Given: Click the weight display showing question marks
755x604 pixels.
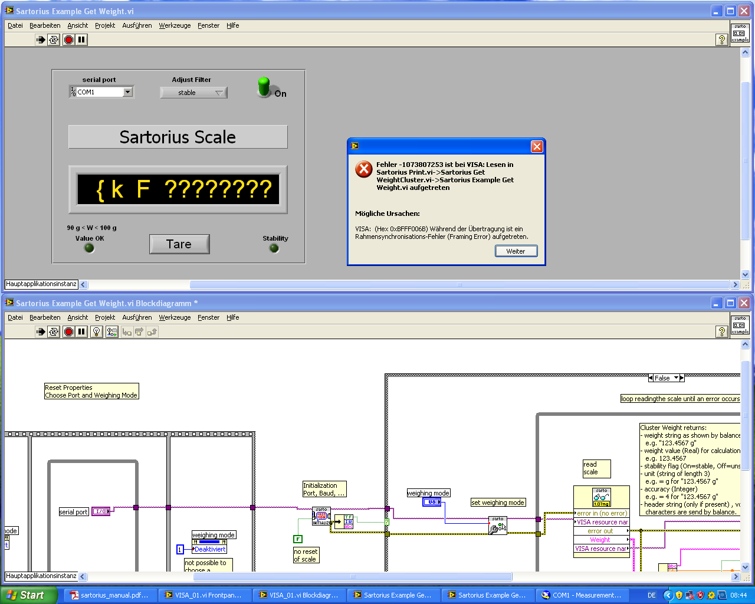Looking at the screenshot, I should coord(178,189).
